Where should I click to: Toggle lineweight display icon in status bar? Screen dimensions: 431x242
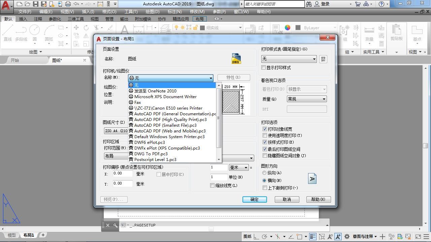coord(313,236)
